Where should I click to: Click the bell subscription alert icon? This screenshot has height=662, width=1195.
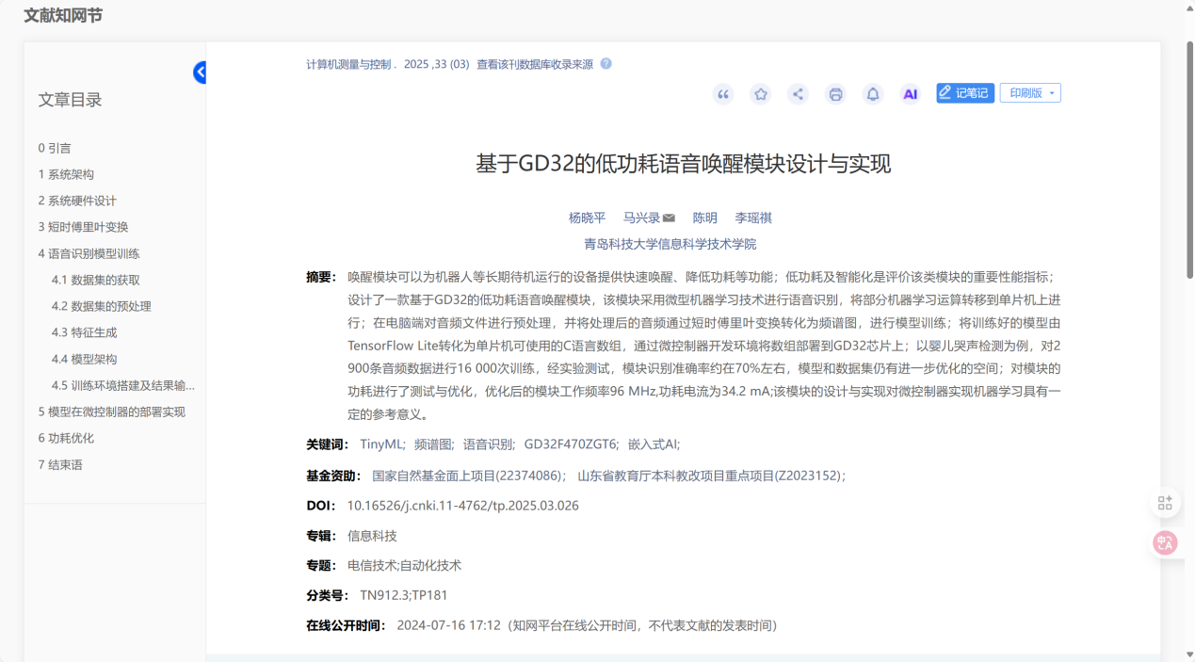(x=873, y=94)
